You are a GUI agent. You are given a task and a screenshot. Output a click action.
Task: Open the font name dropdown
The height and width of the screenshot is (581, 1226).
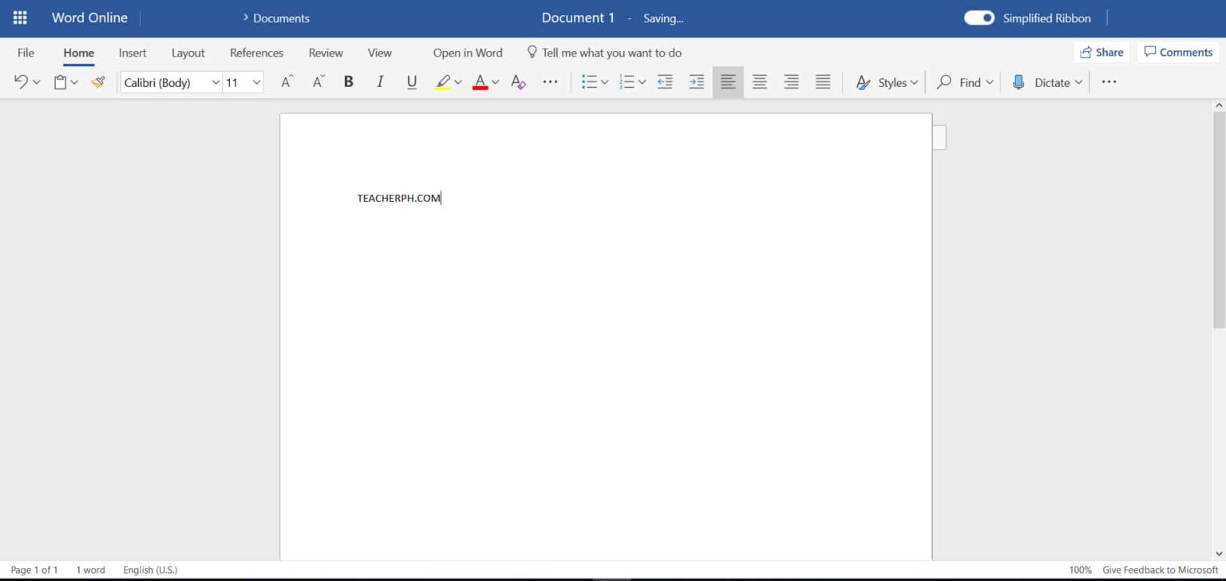[x=215, y=81]
